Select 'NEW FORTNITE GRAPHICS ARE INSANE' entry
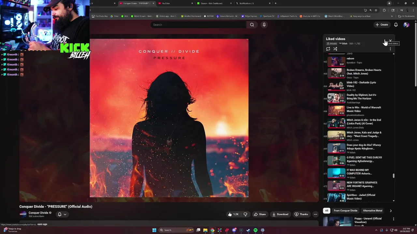 (x=357, y=186)
